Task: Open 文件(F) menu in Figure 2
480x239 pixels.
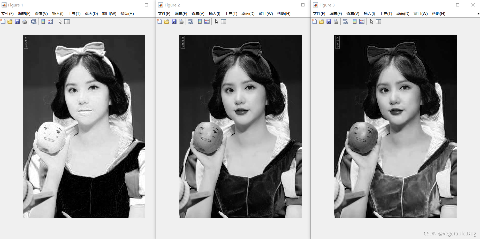Action: coord(164,13)
